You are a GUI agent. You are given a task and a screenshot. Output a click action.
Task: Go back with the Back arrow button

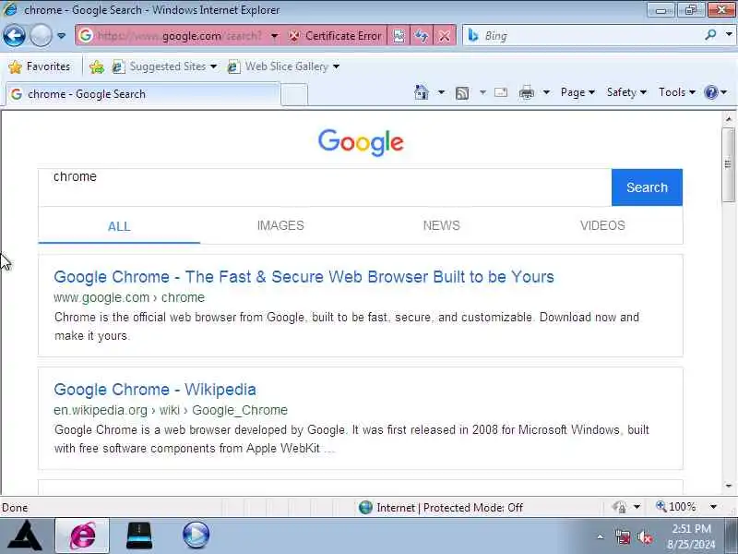[14, 35]
